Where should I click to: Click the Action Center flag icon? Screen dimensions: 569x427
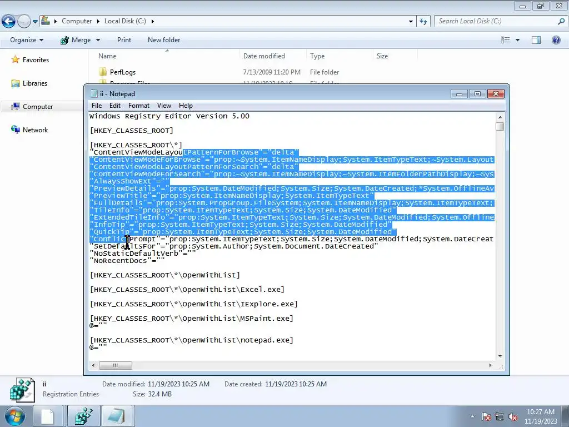point(486,416)
